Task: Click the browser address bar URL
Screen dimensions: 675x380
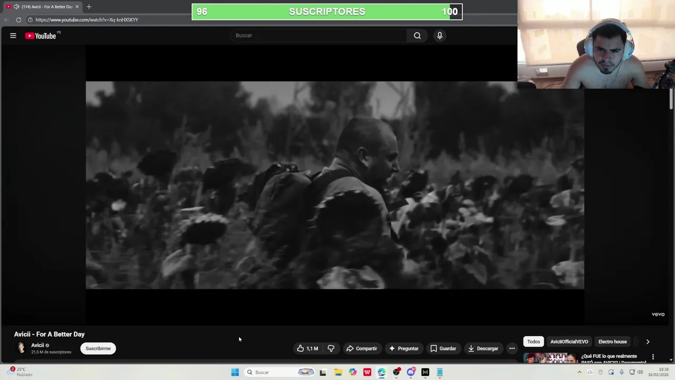Action: (x=87, y=20)
